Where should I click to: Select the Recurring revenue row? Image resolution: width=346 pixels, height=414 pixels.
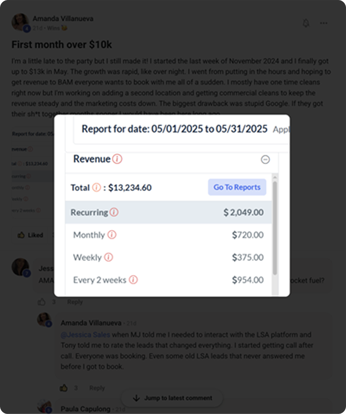click(x=168, y=212)
